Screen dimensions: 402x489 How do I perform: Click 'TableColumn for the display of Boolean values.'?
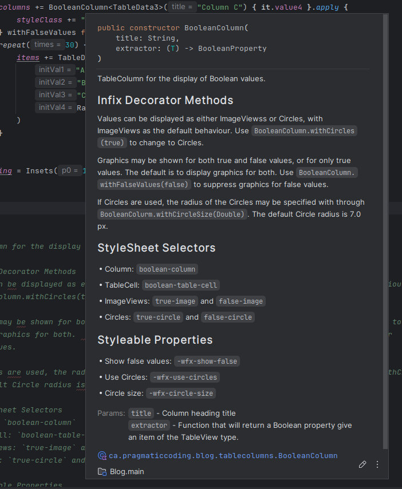tap(181, 79)
